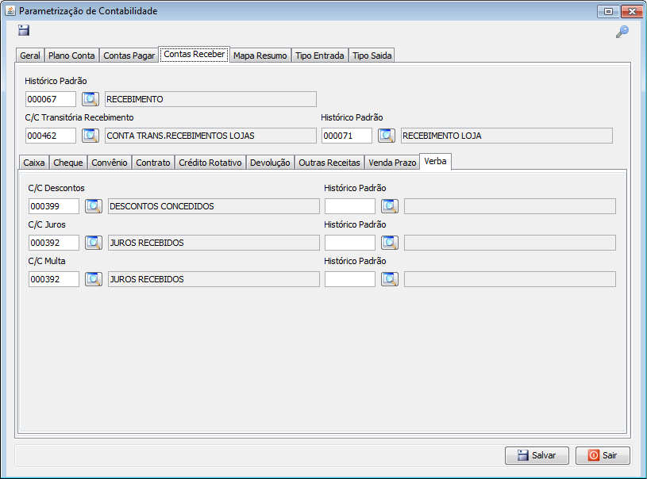Search Histórico Padrão for Descontos row
Screen dimensions: 647x479
390,206
